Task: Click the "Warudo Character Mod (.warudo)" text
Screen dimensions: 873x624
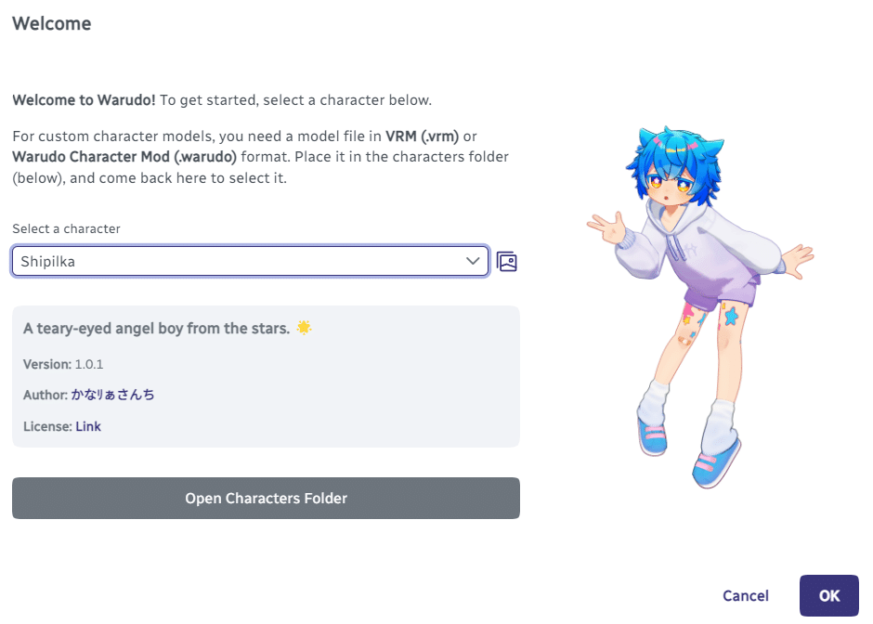Action: pyautogui.click(x=124, y=156)
